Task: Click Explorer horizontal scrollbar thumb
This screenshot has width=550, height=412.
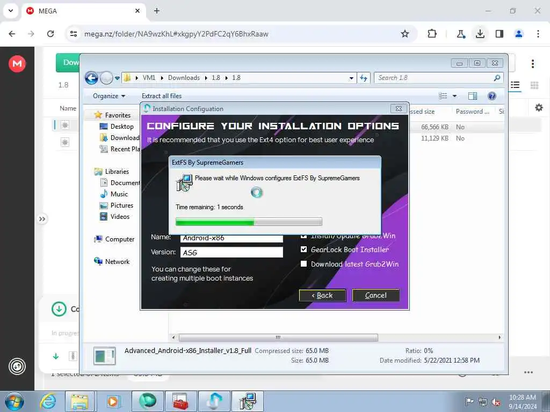Action: click(279, 338)
